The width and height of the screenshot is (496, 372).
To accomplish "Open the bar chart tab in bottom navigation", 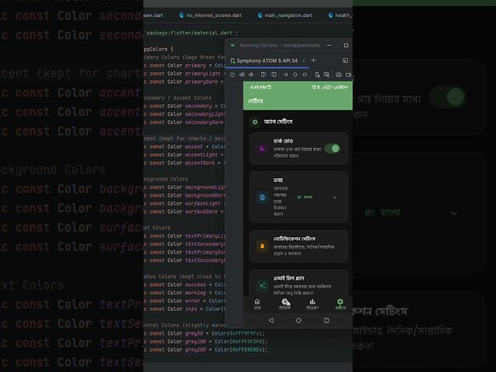I will [312, 305].
